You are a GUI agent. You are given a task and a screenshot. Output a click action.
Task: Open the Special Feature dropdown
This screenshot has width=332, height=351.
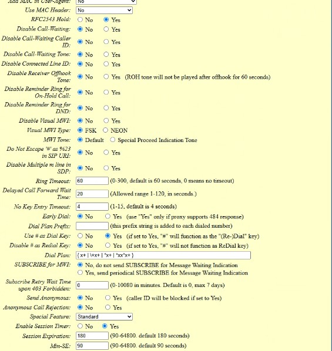[104, 316]
